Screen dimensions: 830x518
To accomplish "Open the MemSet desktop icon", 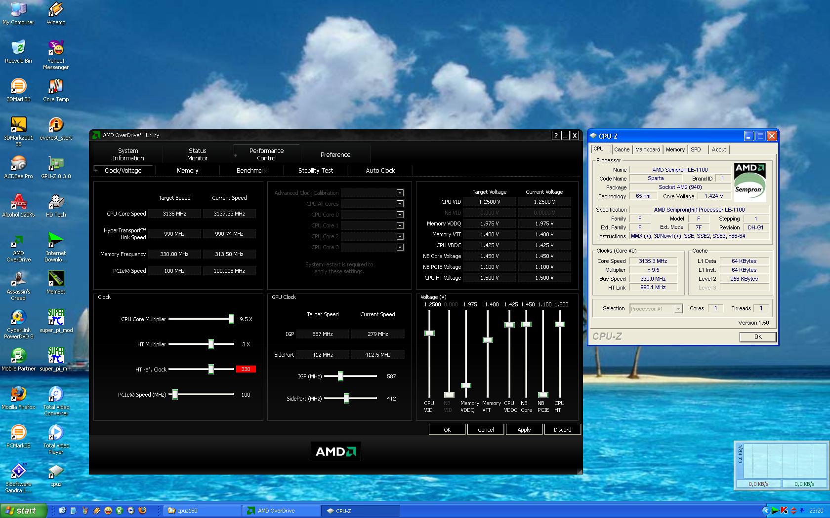I will pyautogui.click(x=56, y=283).
